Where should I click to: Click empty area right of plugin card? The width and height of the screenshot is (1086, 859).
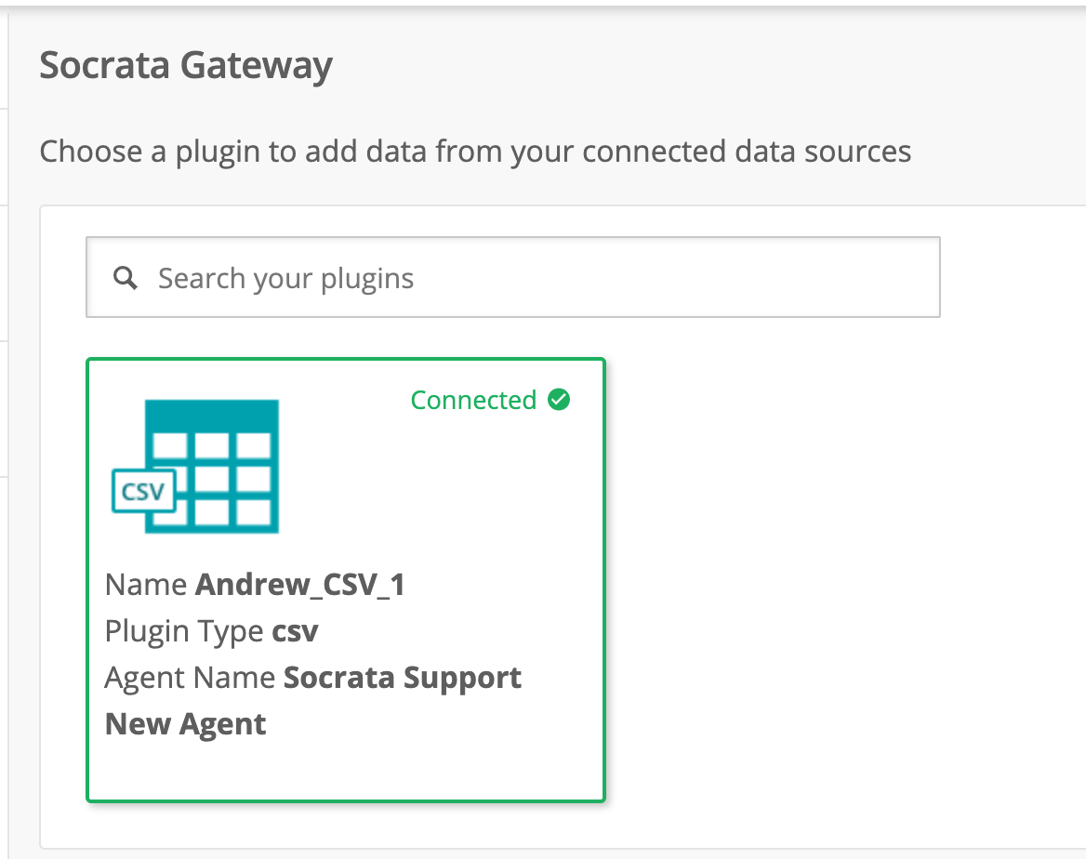pyautogui.click(x=831, y=580)
